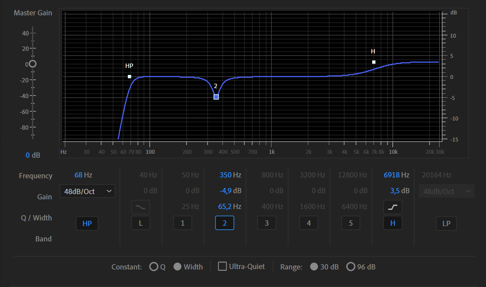The height and width of the screenshot is (287, 486).
Task: Select the HP control point on the graph
Action: (x=130, y=77)
